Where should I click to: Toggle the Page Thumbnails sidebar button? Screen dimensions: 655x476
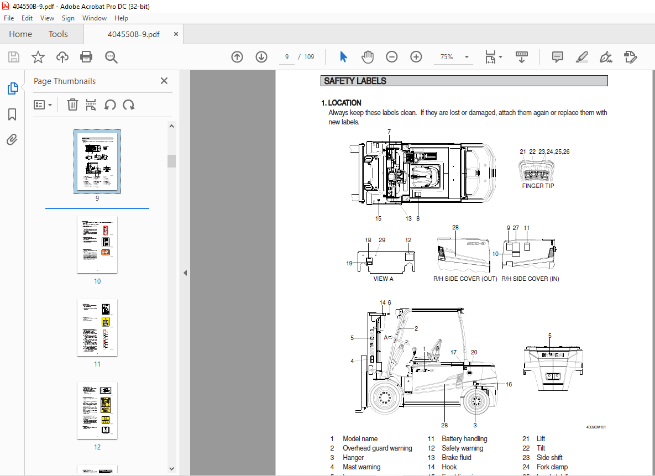point(12,88)
